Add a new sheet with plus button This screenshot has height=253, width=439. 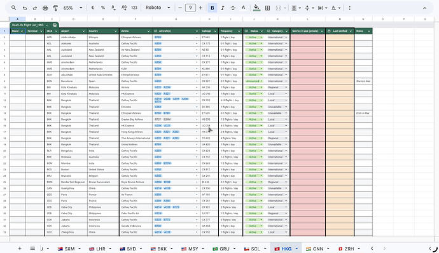20,249
